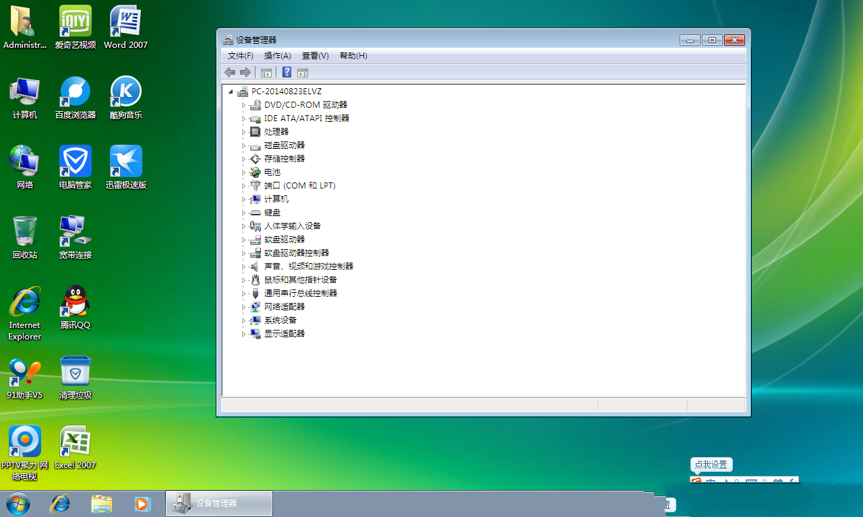This screenshot has height=517, width=863.
Task: Expand the 显示适配器 tree node
Action: coord(244,334)
